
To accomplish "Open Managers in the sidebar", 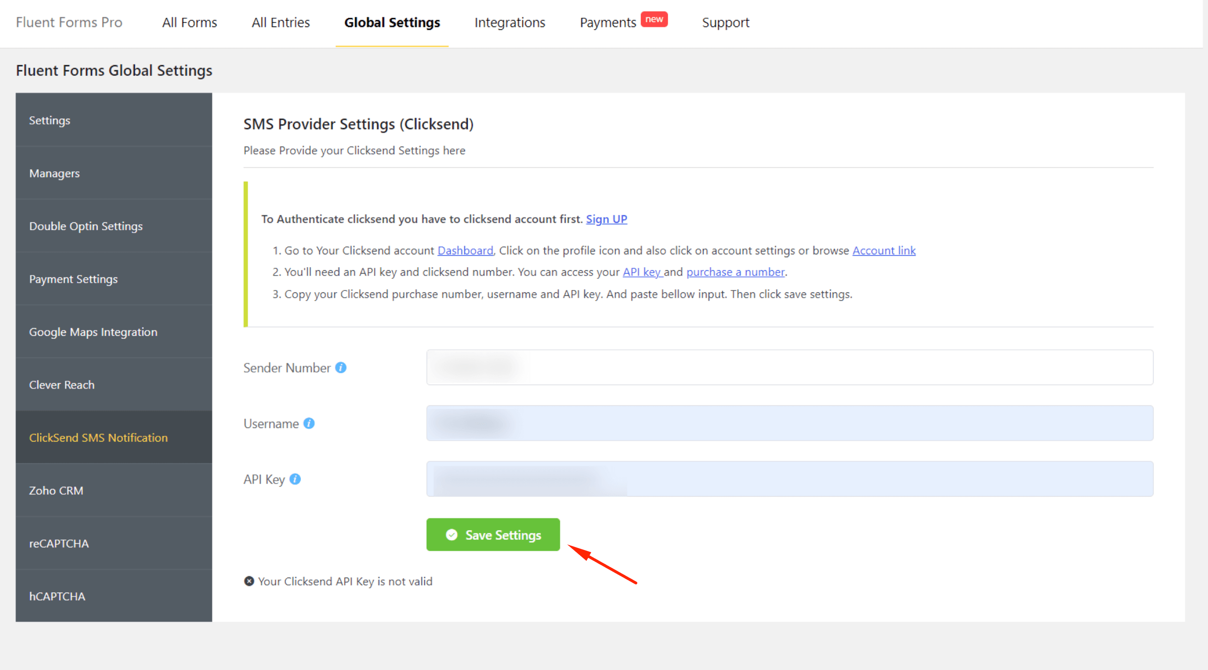I will (114, 173).
